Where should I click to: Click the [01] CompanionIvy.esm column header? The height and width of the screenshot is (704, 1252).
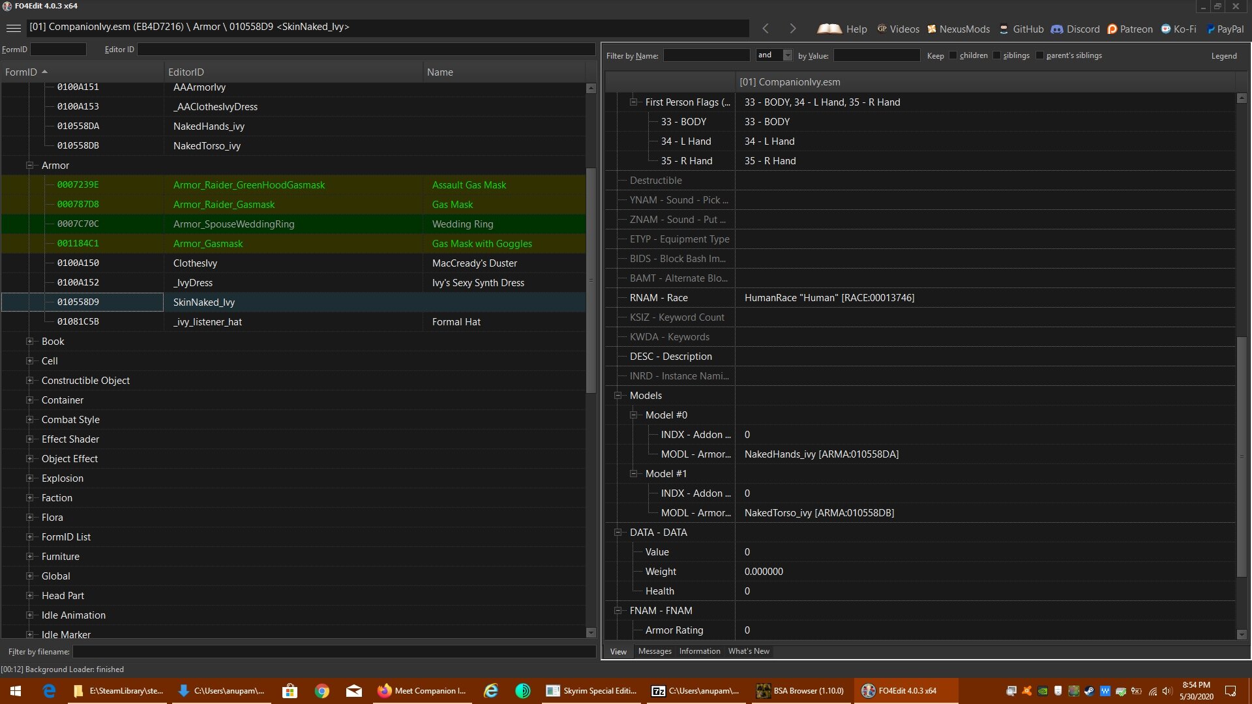click(x=985, y=82)
